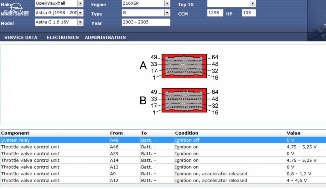Click the HP field showing 103
Image resolution: width=326 pixels, height=189 pixels.
click(249, 13)
